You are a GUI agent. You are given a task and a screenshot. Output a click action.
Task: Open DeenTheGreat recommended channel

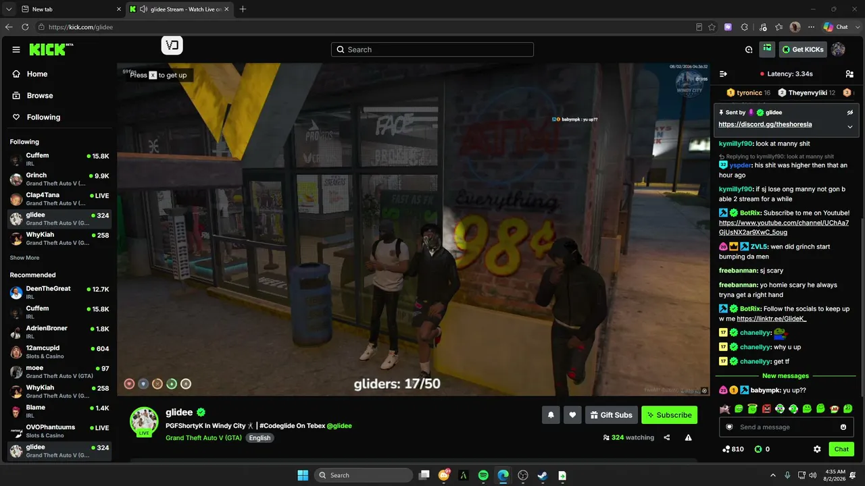[x=59, y=292]
